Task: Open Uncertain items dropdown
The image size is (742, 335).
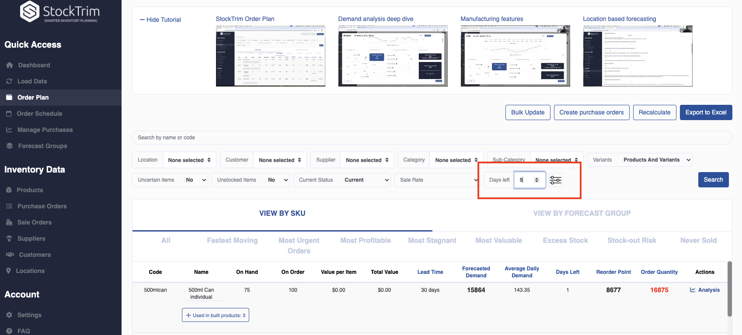Action: [195, 180]
